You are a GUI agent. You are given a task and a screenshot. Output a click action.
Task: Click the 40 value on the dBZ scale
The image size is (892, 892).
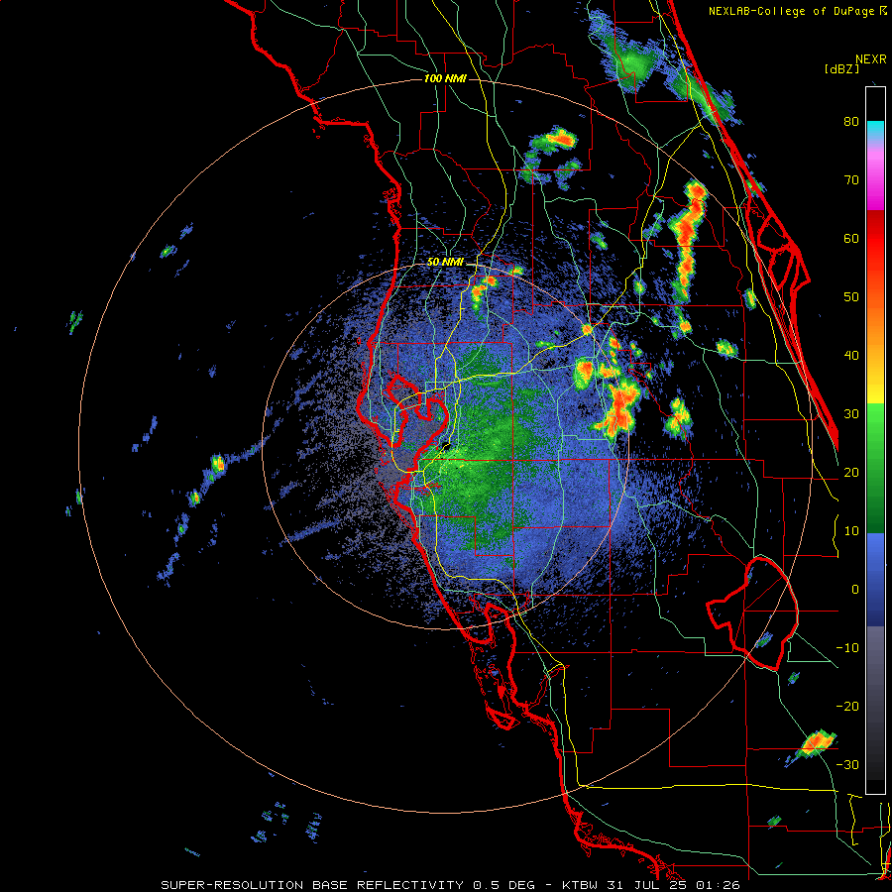(851, 356)
